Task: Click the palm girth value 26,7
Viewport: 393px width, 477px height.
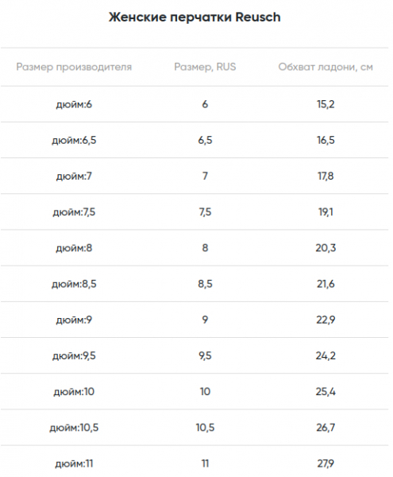Action: pos(326,428)
